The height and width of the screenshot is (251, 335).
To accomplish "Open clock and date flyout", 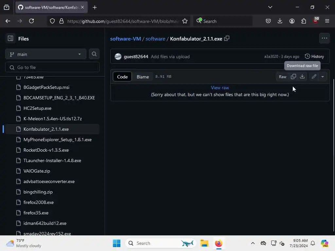I will coord(299,243).
